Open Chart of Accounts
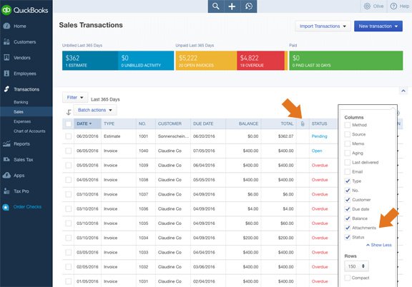Viewport: 412px width, 287px height. pyautogui.click(x=29, y=131)
